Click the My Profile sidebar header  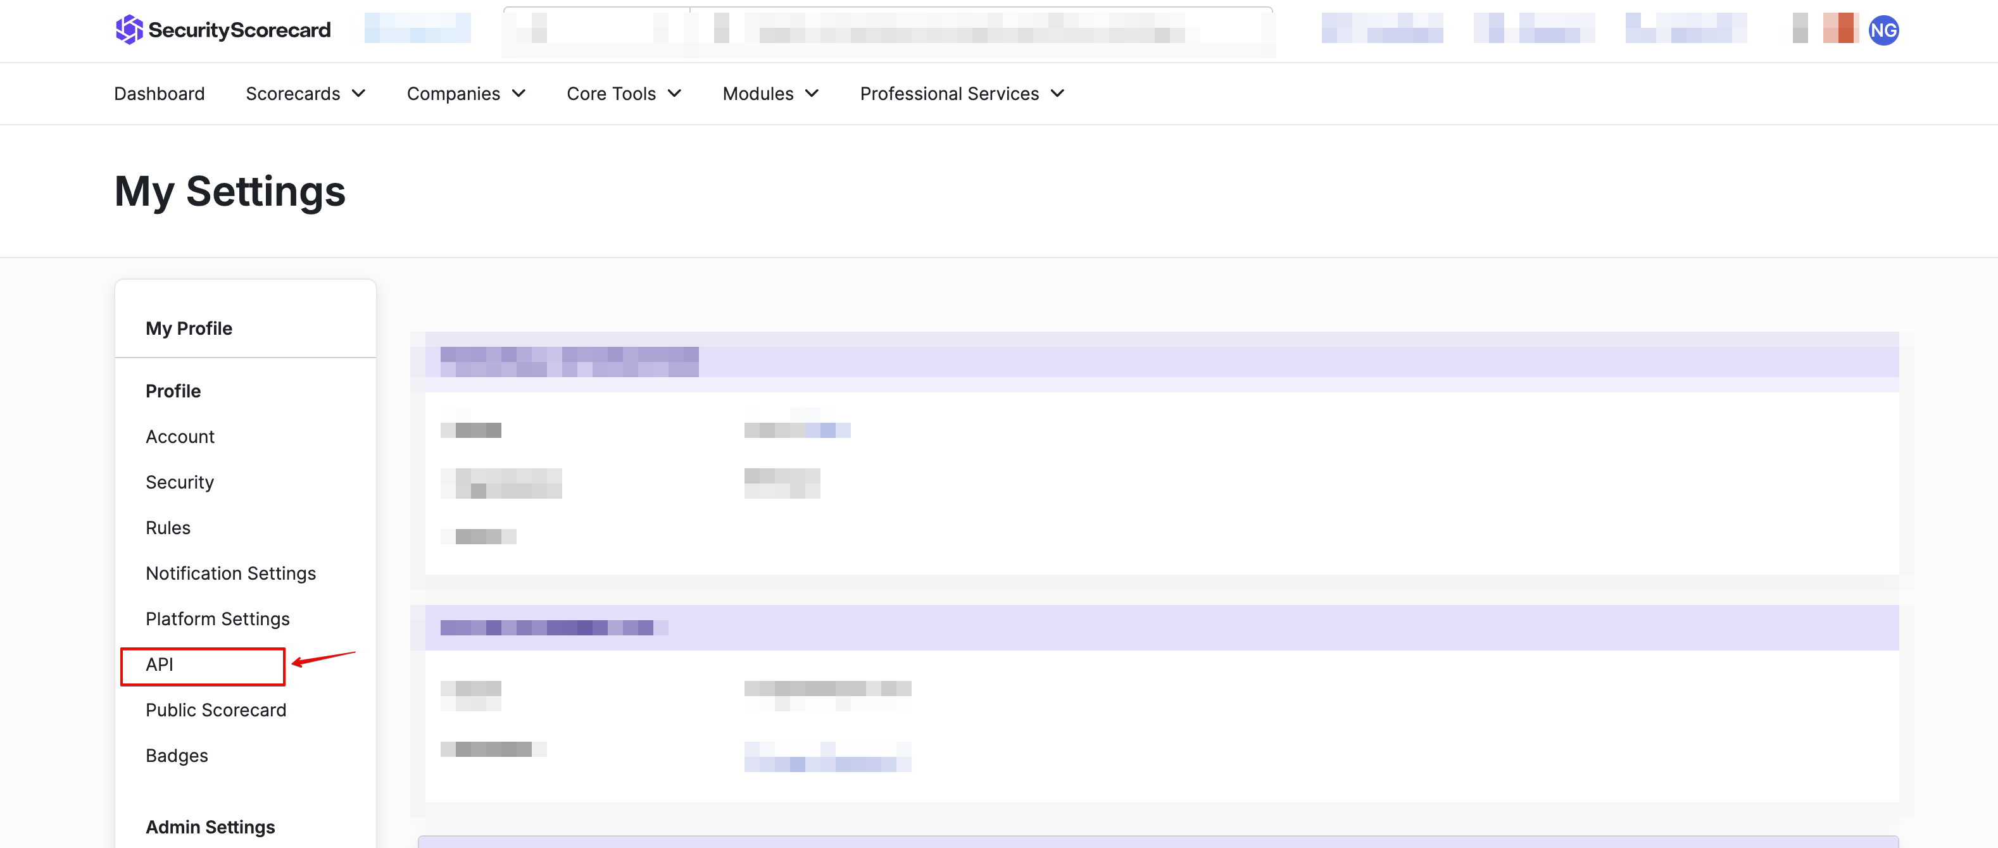(189, 328)
